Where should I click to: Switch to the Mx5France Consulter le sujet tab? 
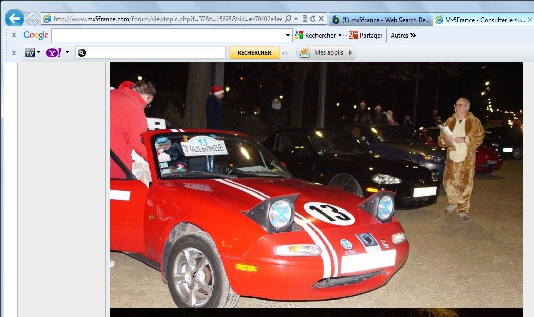pyautogui.click(x=482, y=20)
